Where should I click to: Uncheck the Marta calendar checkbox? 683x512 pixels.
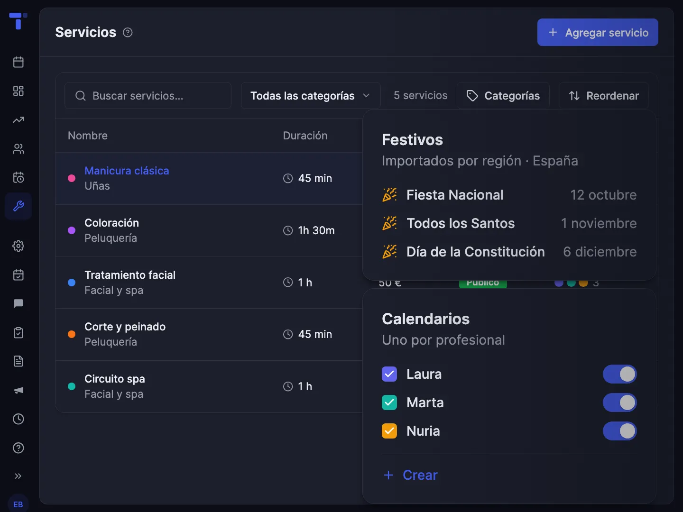click(x=389, y=402)
